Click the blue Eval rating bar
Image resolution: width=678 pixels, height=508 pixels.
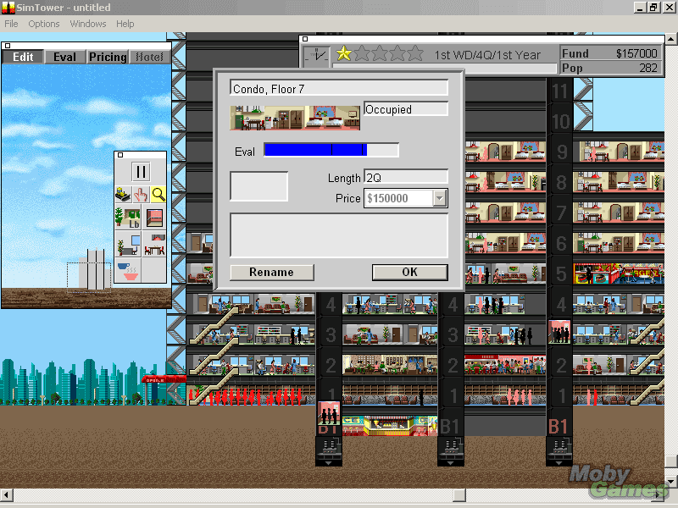pyautogui.click(x=331, y=150)
